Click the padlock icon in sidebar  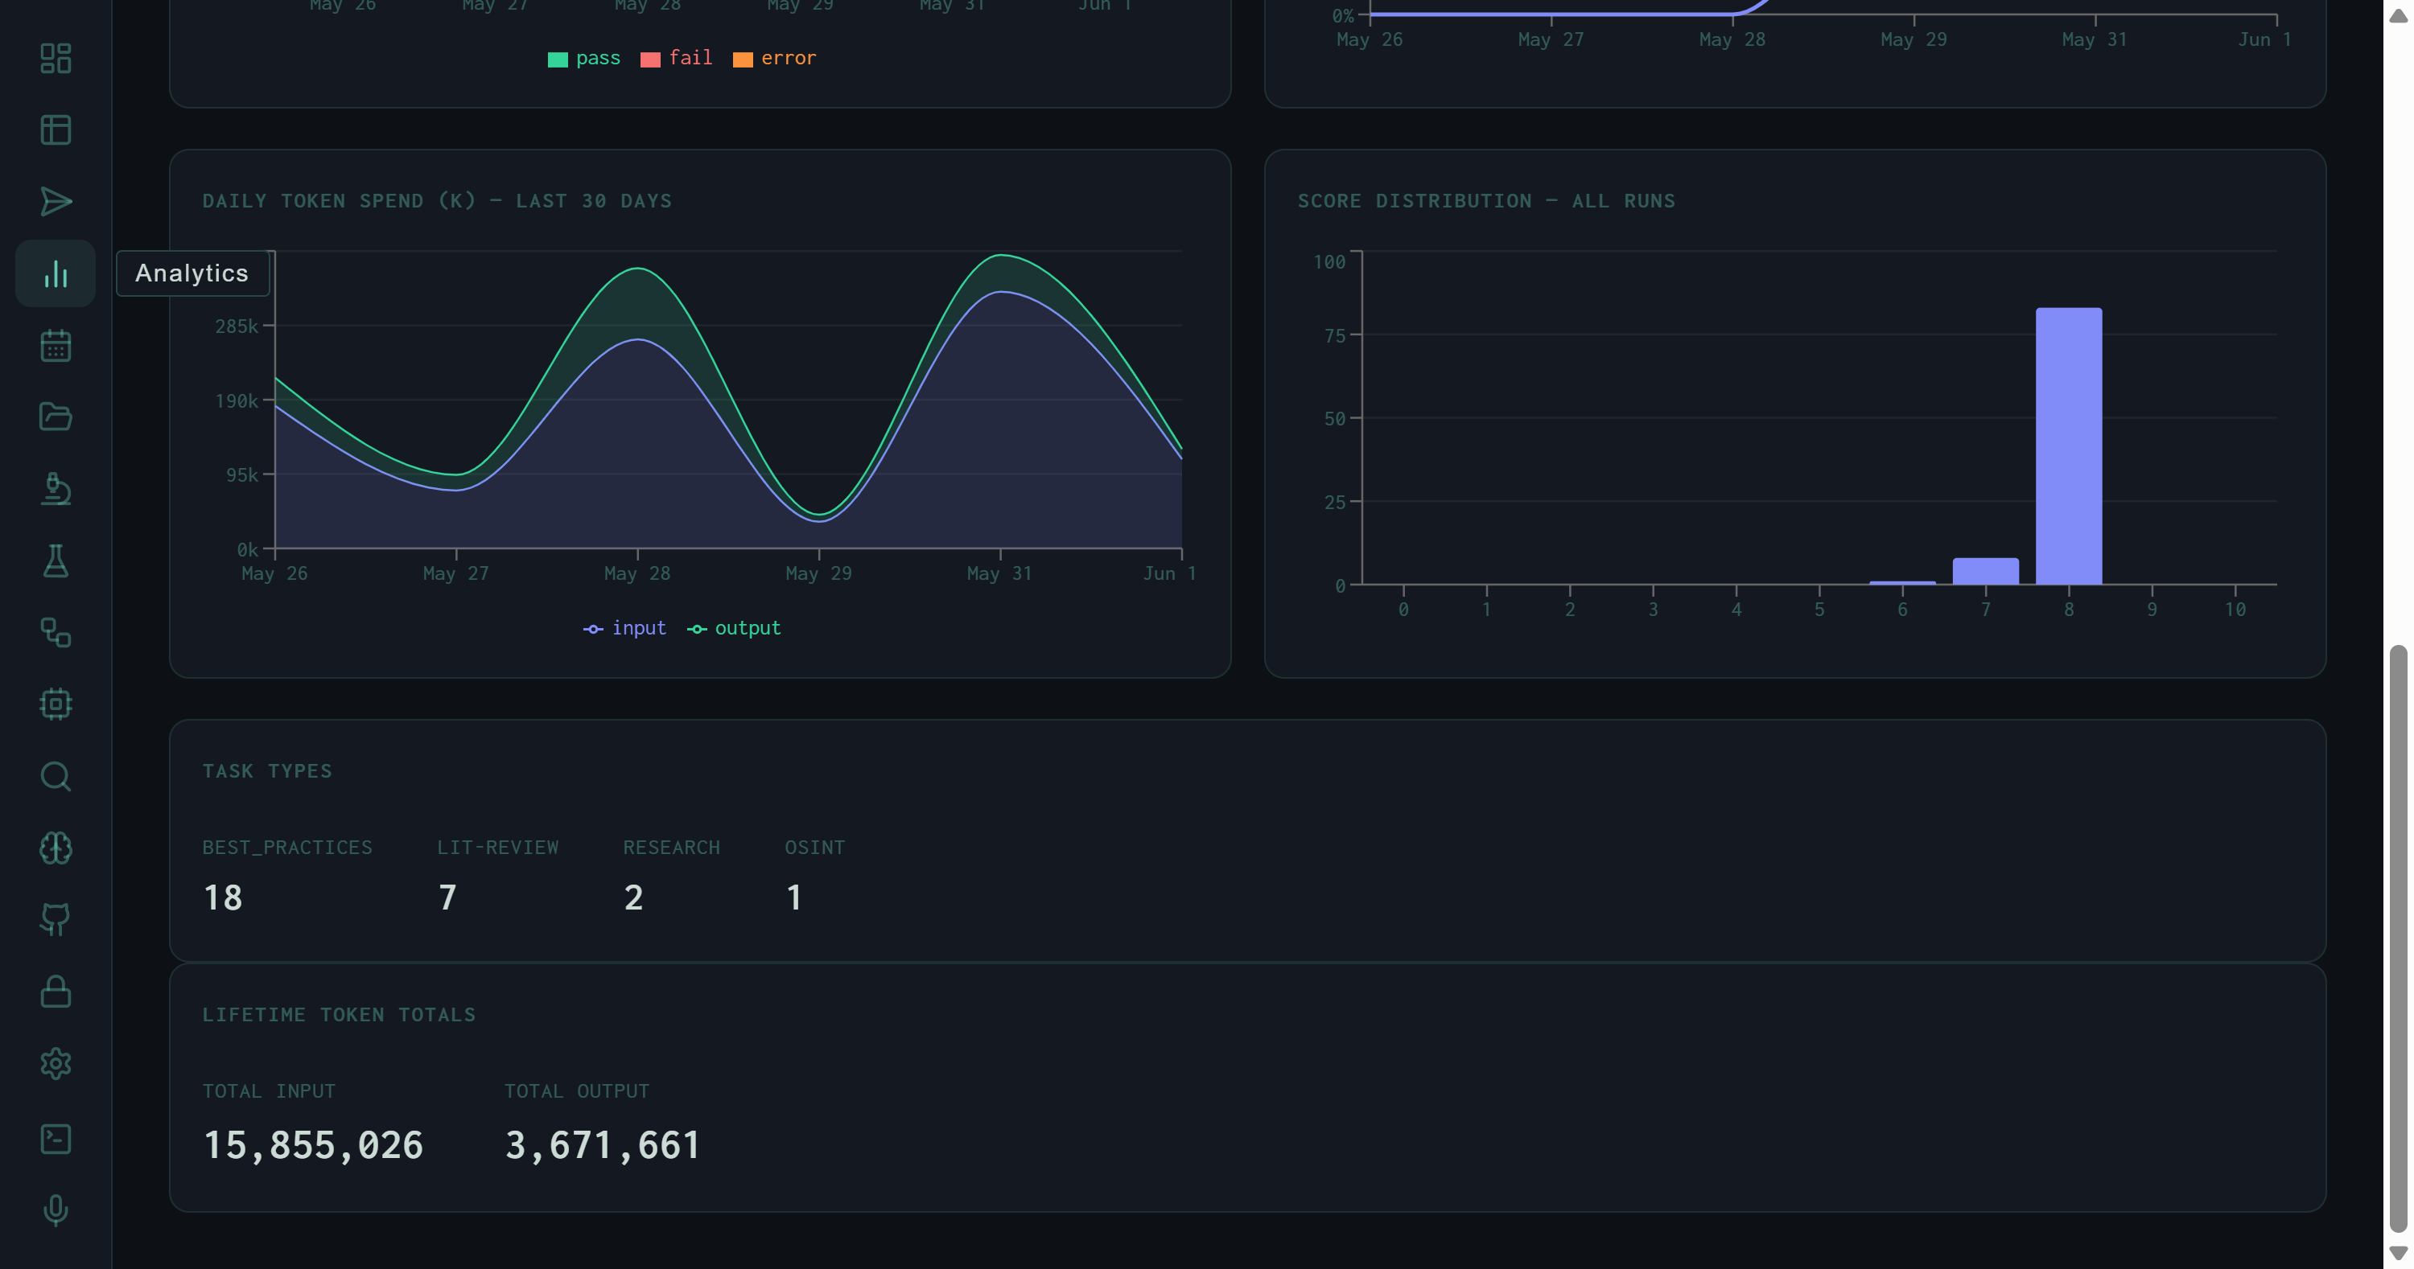(x=56, y=992)
